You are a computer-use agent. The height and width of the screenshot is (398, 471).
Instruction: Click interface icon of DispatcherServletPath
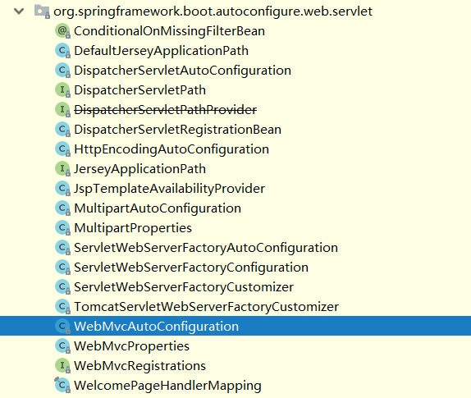(x=63, y=89)
